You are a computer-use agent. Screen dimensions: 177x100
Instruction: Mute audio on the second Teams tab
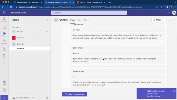(x=70, y=2)
